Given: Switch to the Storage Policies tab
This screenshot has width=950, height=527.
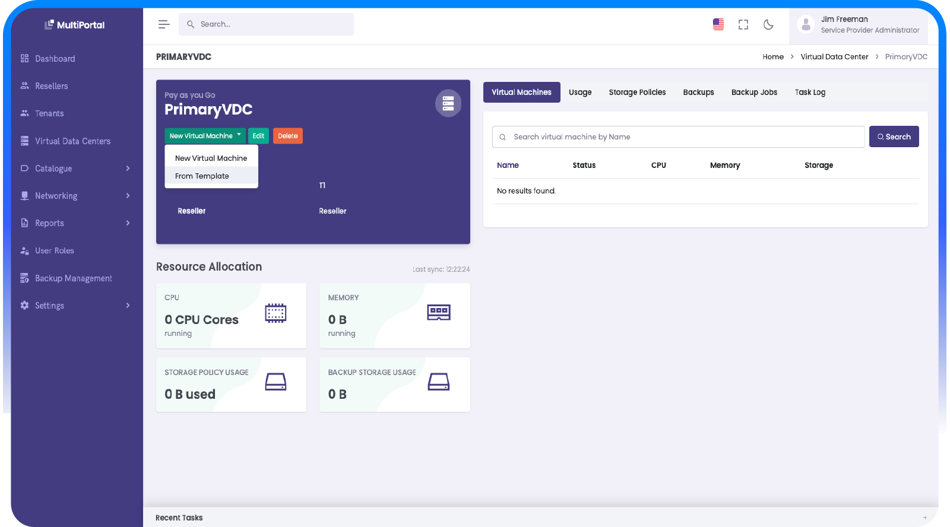Looking at the screenshot, I should tap(637, 93).
